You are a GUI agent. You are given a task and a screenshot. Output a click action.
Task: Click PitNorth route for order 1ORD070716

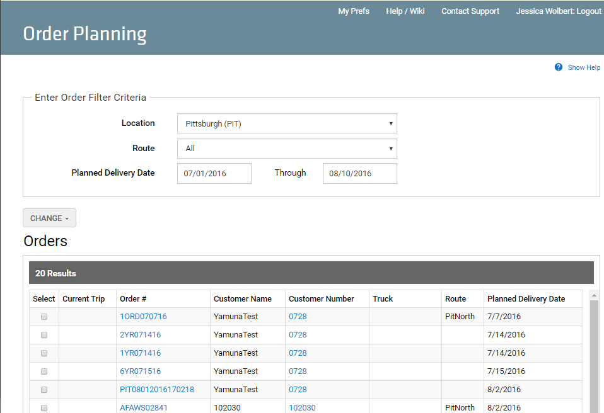(460, 317)
